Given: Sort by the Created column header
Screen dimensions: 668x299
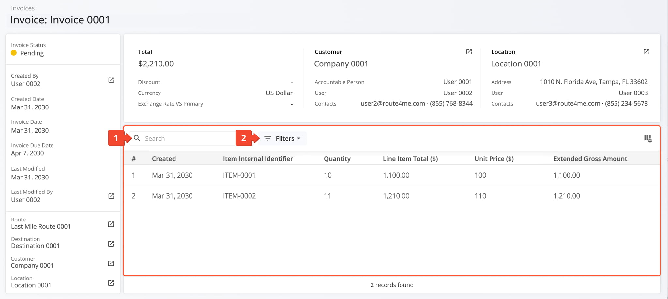Looking at the screenshot, I should 164,159.
